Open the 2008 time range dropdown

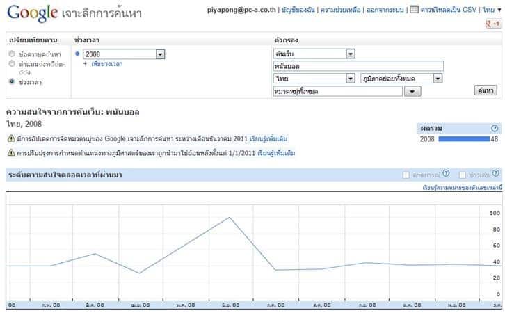pyautogui.click(x=160, y=54)
